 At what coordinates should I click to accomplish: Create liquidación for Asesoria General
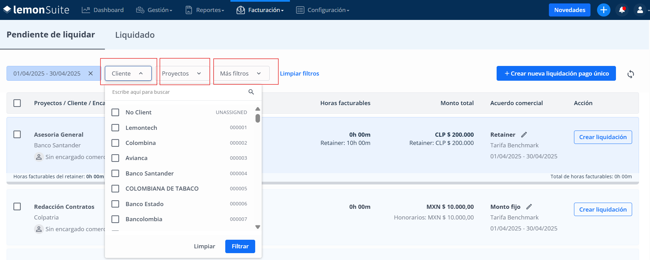(603, 137)
